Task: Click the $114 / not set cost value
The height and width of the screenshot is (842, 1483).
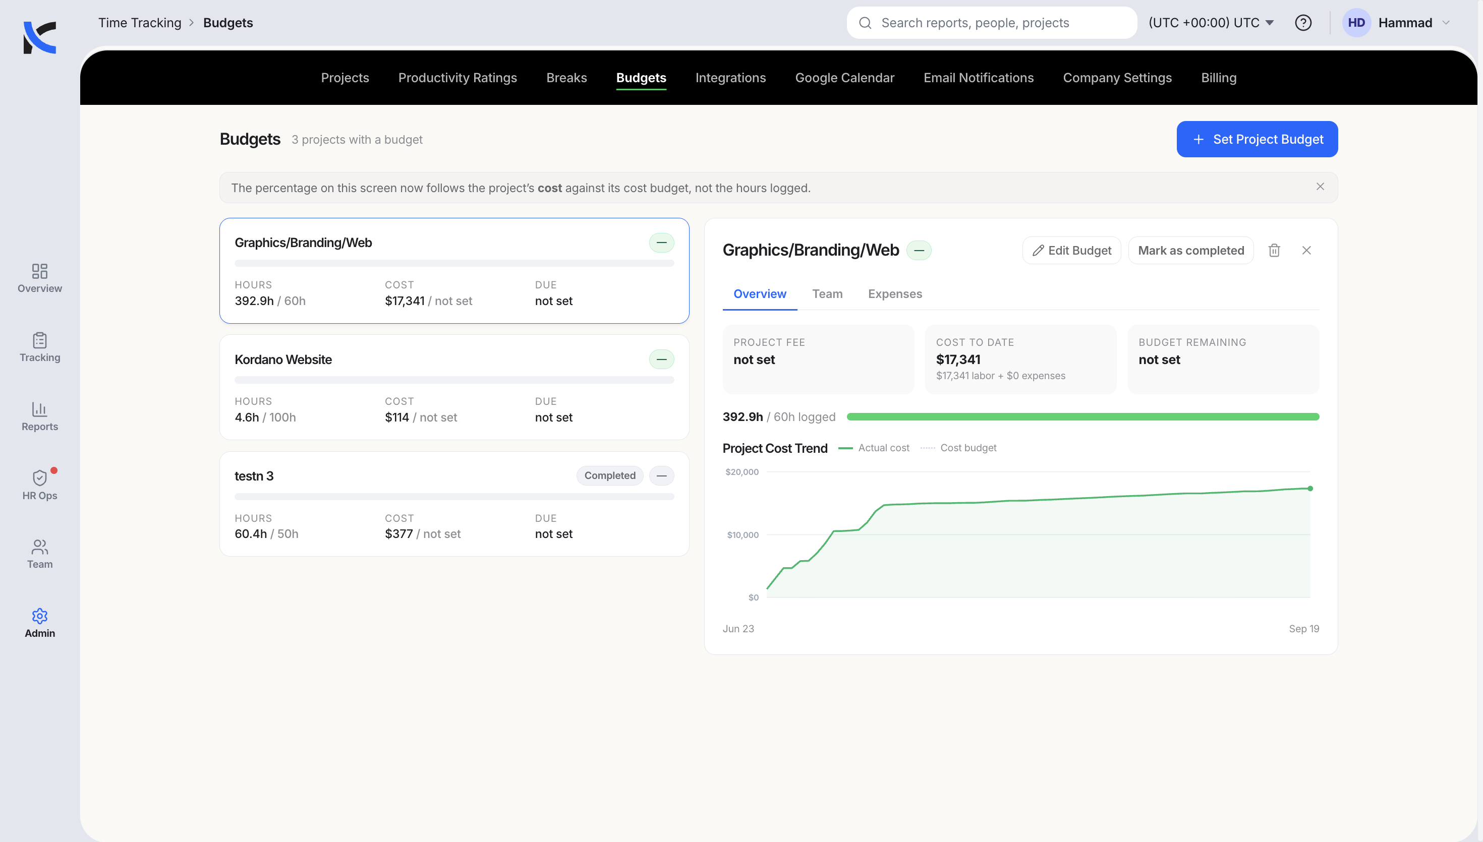Action: click(x=421, y=417)
